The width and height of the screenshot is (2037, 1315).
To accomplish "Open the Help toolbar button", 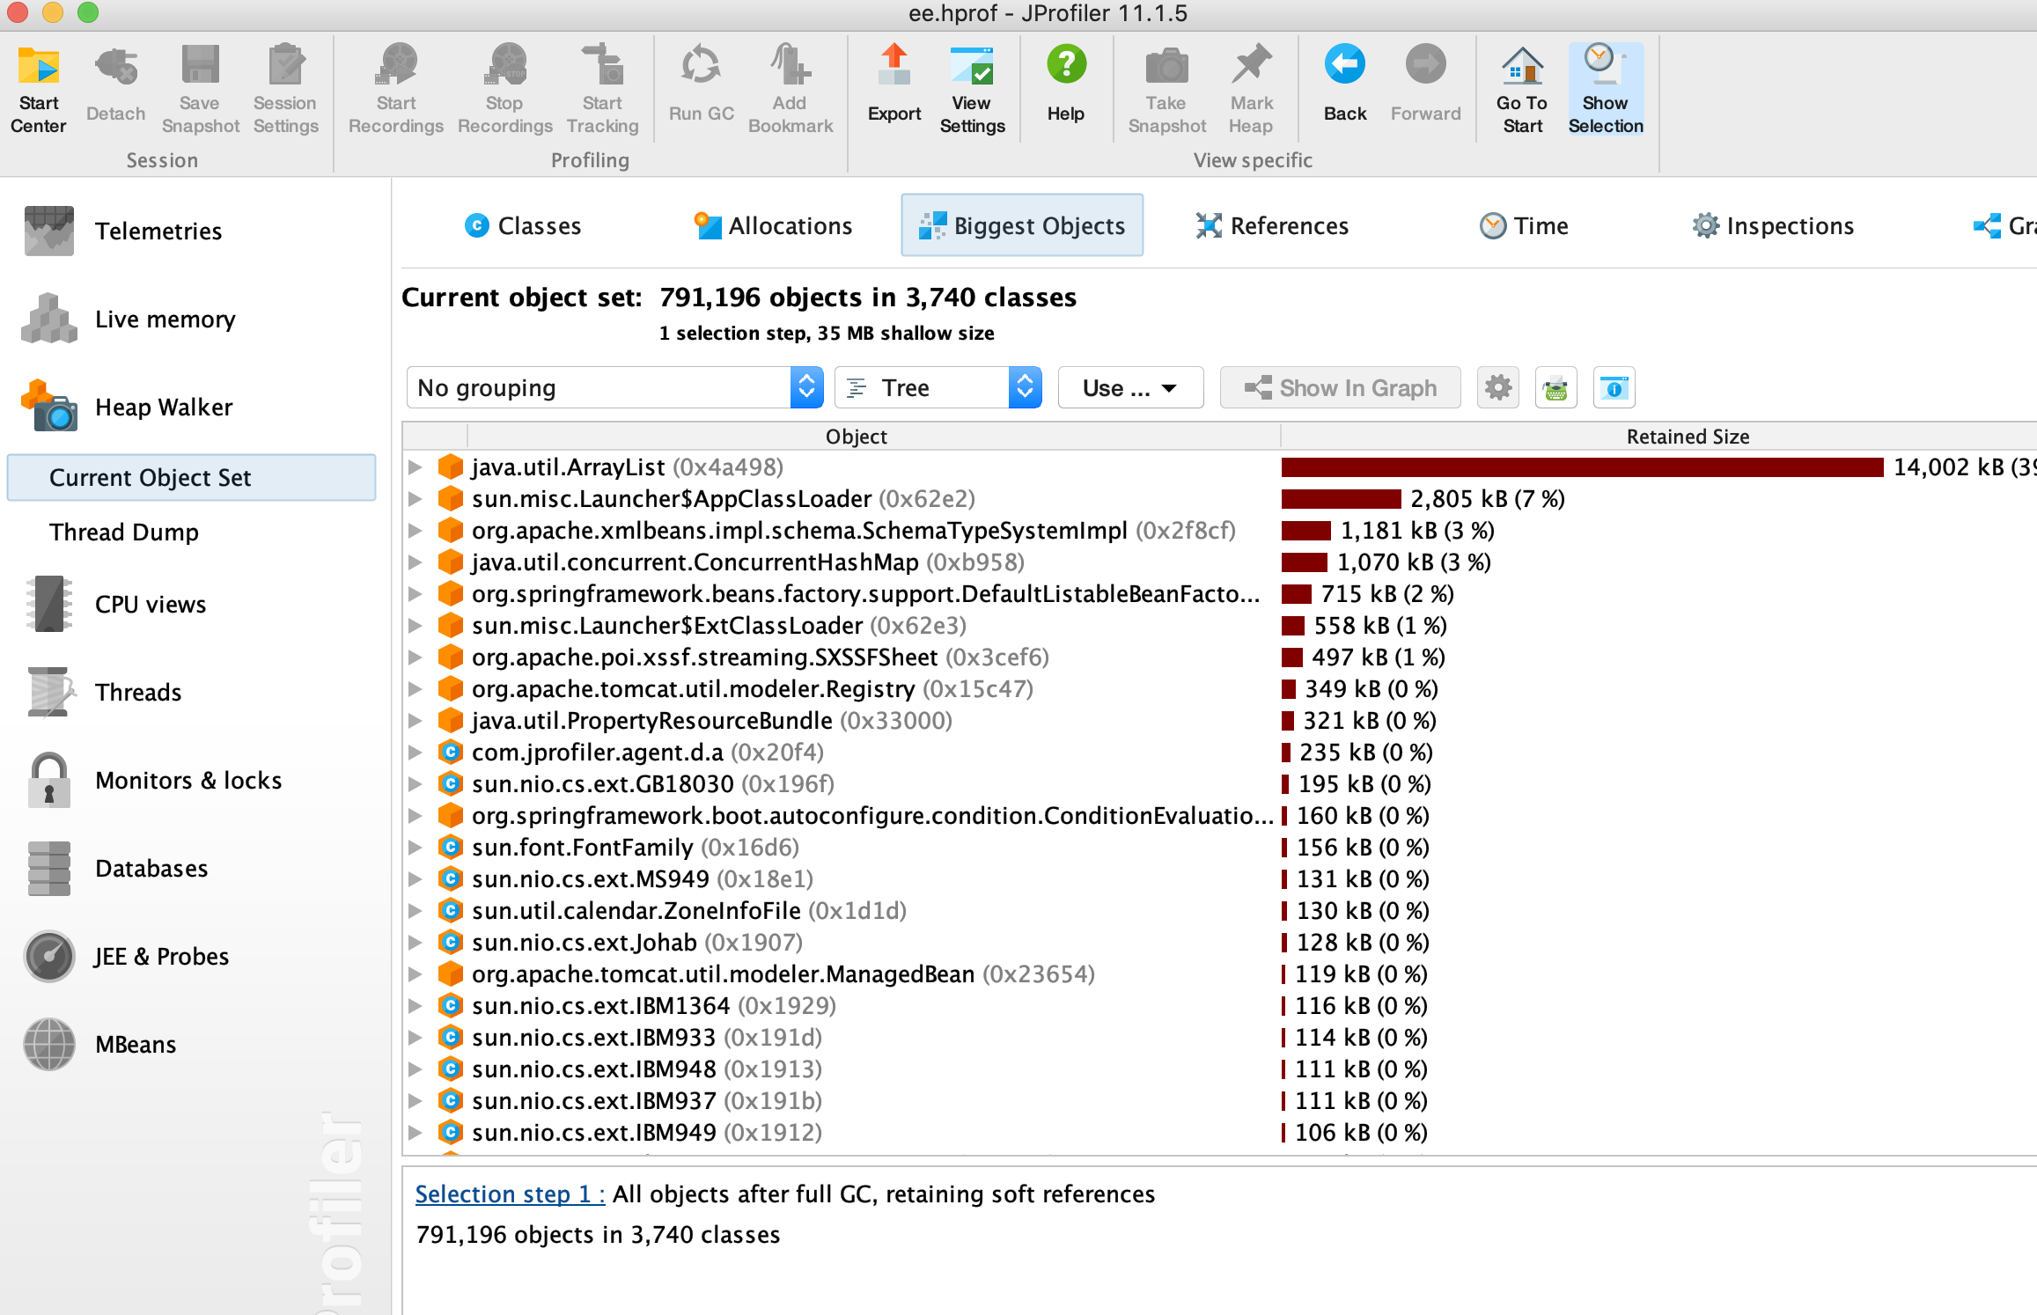I will click(1065, 84).
